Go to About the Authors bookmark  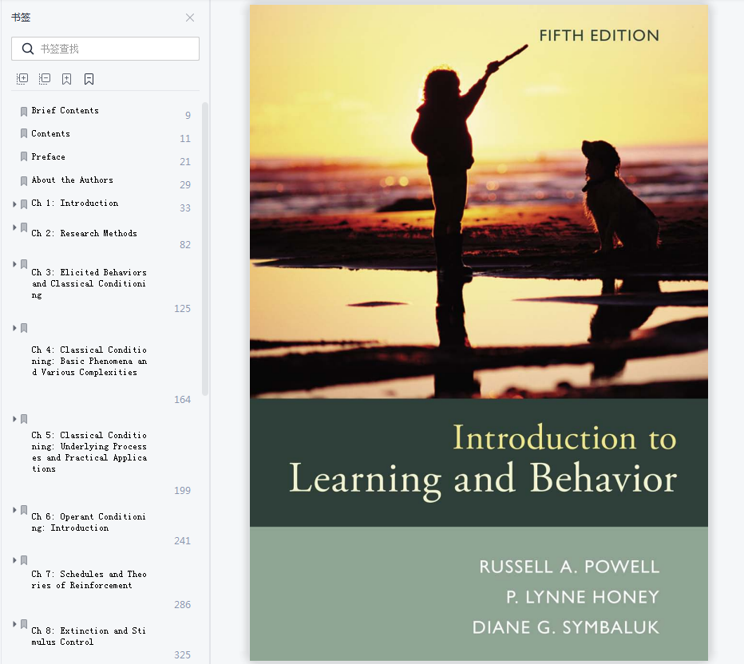pos(72,180)
